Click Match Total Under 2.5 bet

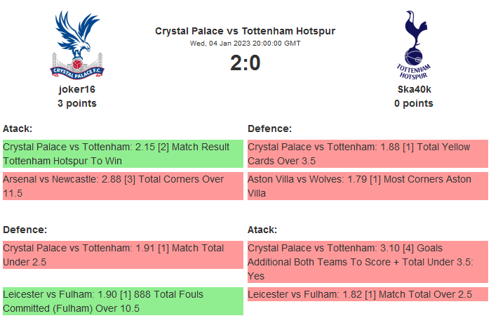tap(123, 255)
